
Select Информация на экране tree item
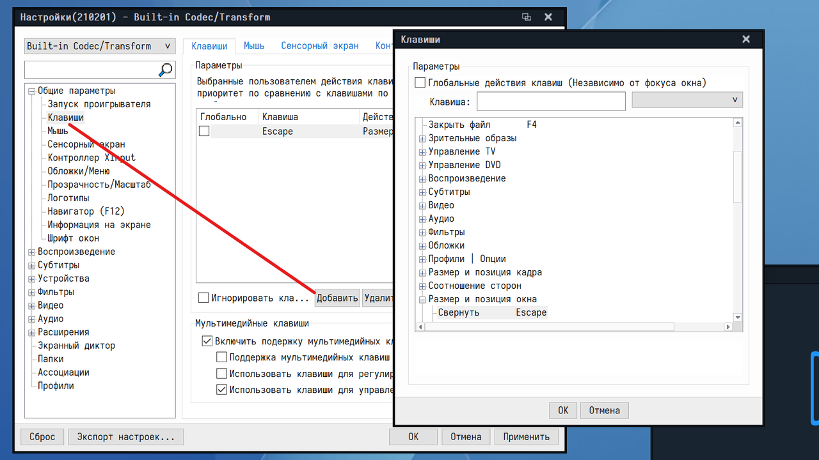pyautogui.click(x=99, y=225)
